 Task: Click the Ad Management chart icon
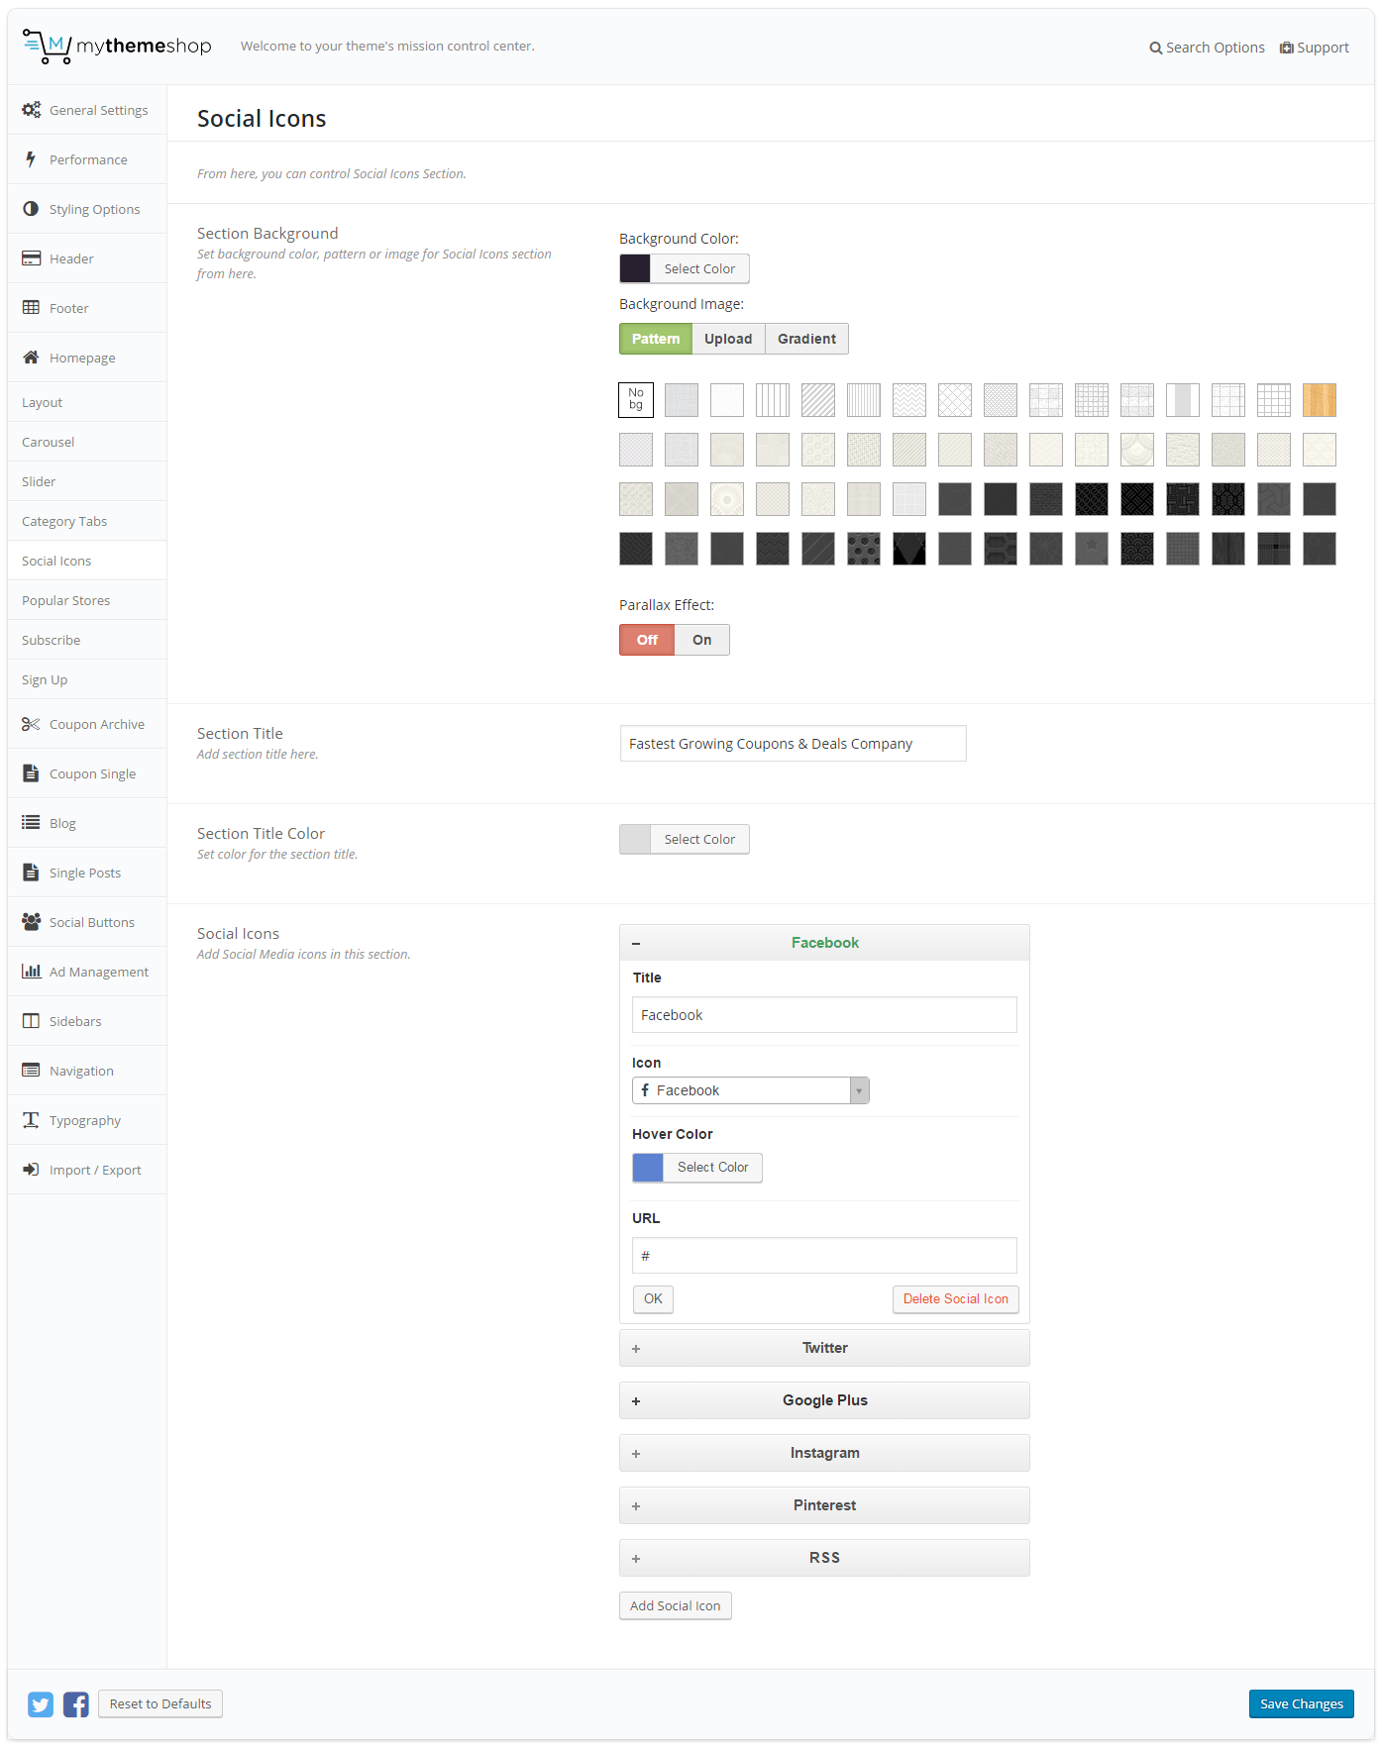click(x=31, y=972)
